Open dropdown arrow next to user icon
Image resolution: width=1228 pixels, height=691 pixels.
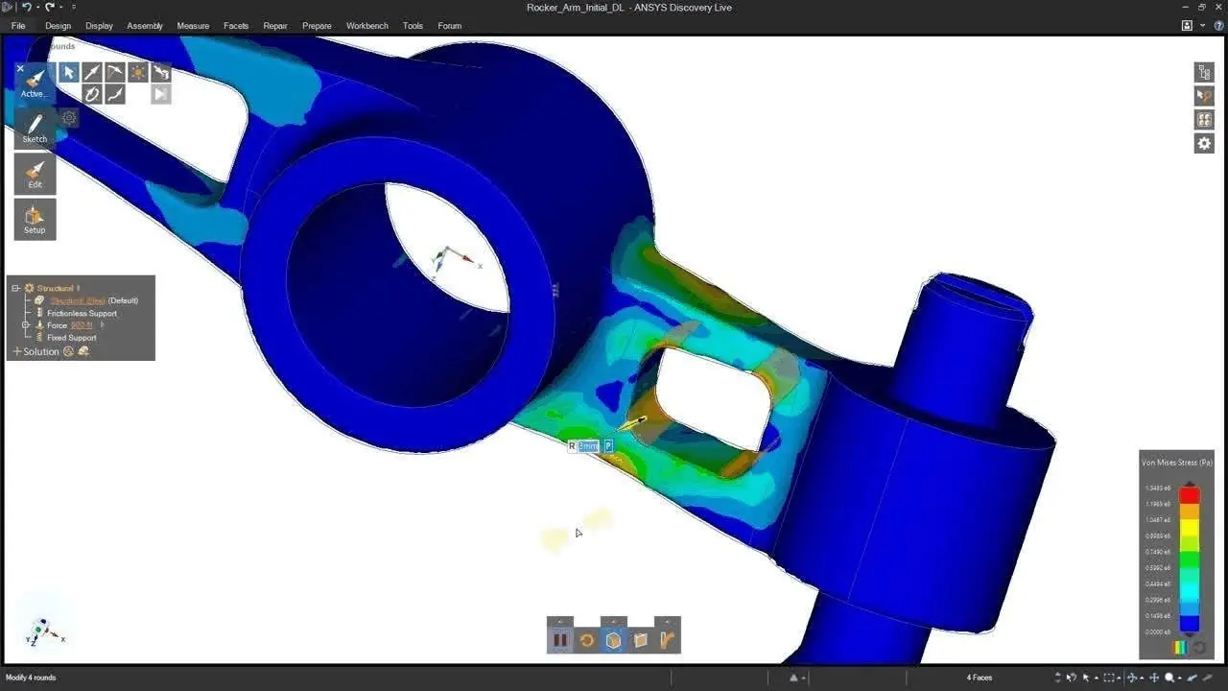[x=1202, y=26]
